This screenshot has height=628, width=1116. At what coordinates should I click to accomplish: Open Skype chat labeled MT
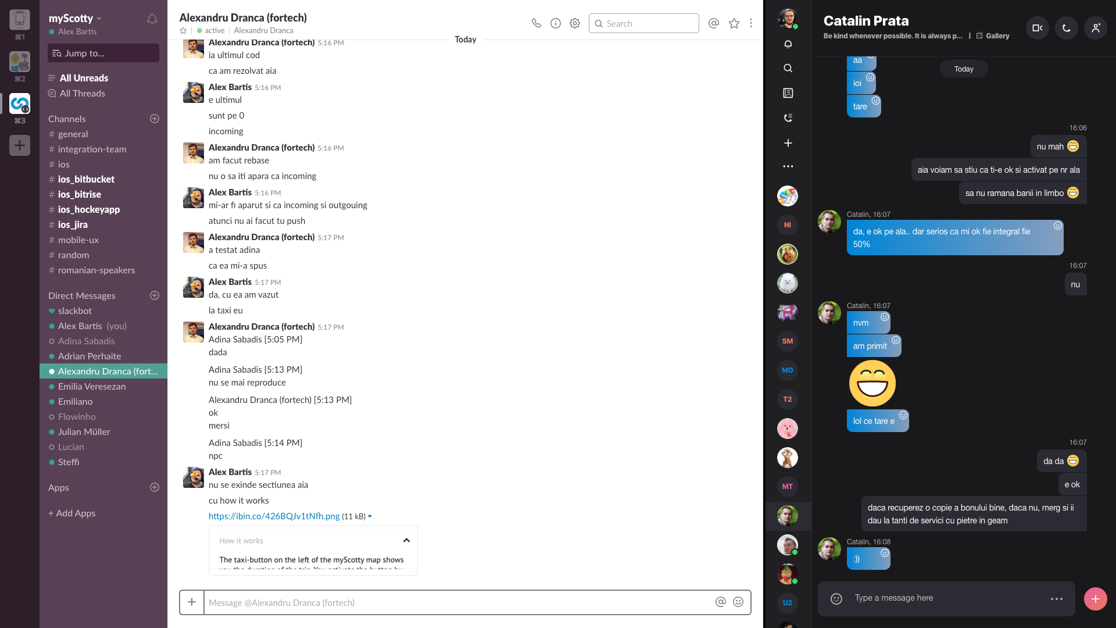[x=788, y=487]
